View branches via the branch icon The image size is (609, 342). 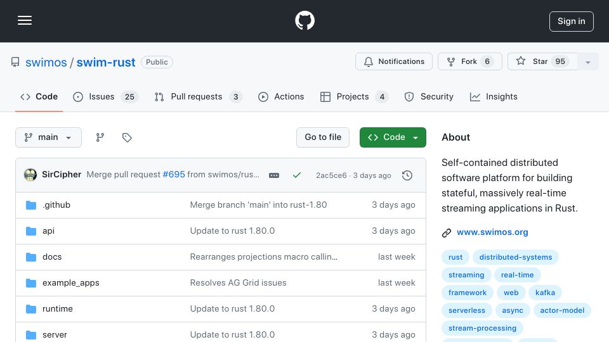click(x=100, y=137)
